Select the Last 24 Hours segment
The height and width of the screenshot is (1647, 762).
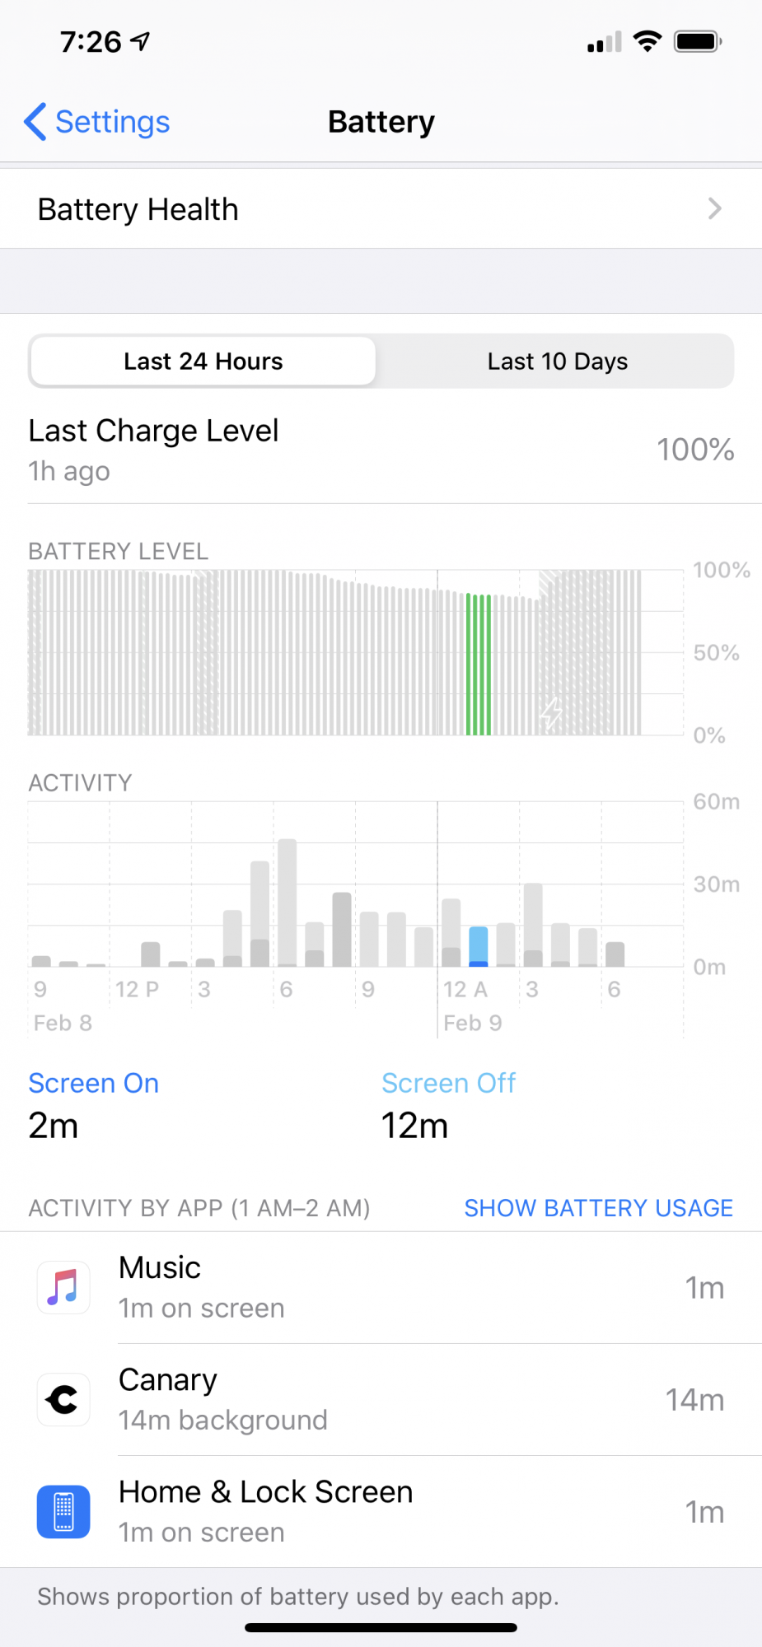tap(203, 362)
